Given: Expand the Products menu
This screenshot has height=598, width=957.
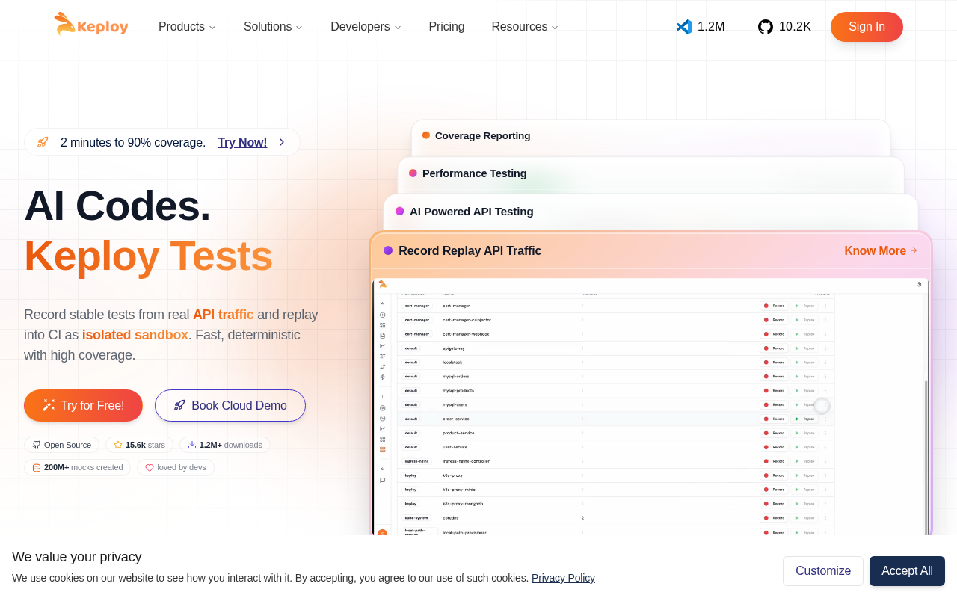Looking at the screenshot, I should pos(187,27).
